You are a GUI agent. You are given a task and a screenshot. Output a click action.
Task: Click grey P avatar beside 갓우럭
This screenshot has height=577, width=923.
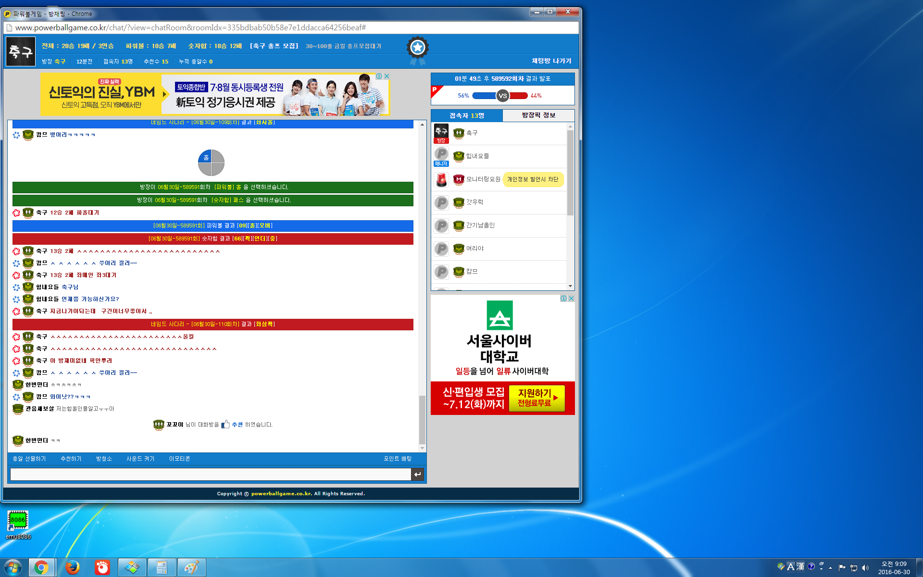[441, 202]
